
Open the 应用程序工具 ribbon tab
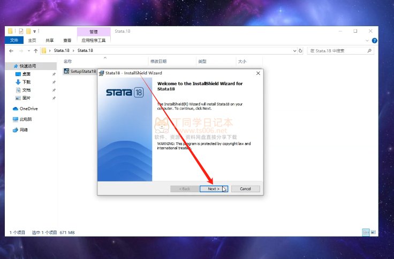(x=94, y=40)
